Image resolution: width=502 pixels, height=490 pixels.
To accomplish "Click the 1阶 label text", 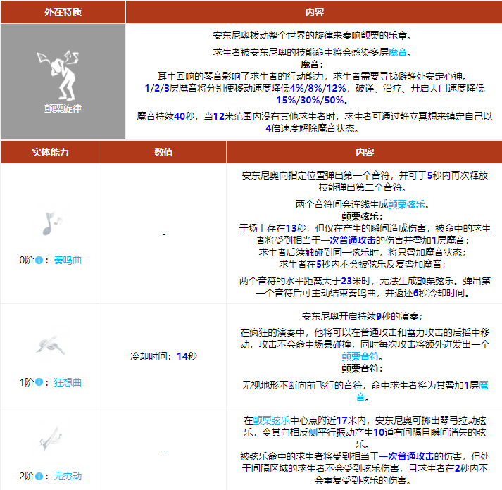I will coord(27,382).
